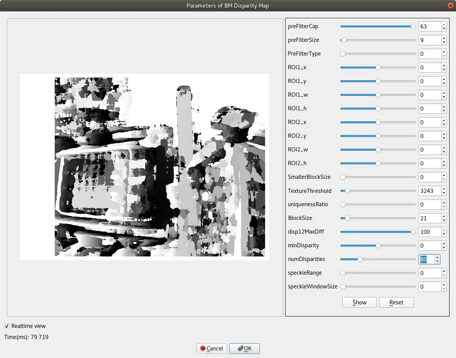
Task: Click the ROI1_w slider
Action: tap(378, 95)
